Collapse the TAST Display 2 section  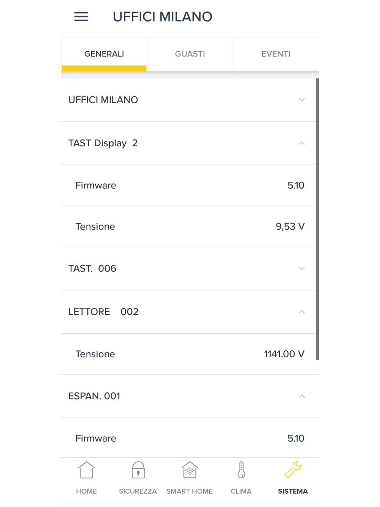pos(302,143)
